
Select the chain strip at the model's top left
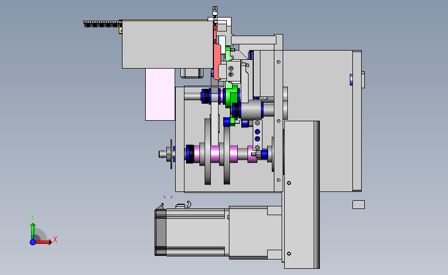point(102,24)
